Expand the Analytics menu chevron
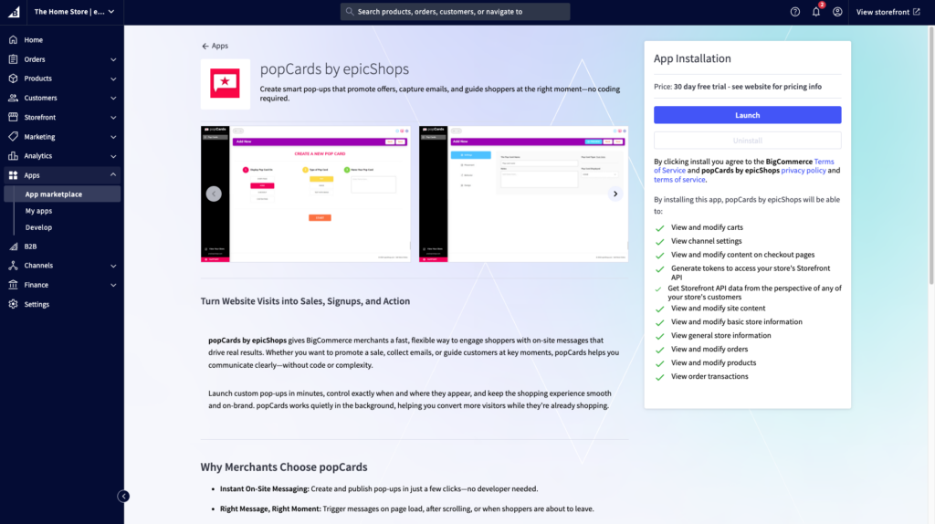 (113, 156)
